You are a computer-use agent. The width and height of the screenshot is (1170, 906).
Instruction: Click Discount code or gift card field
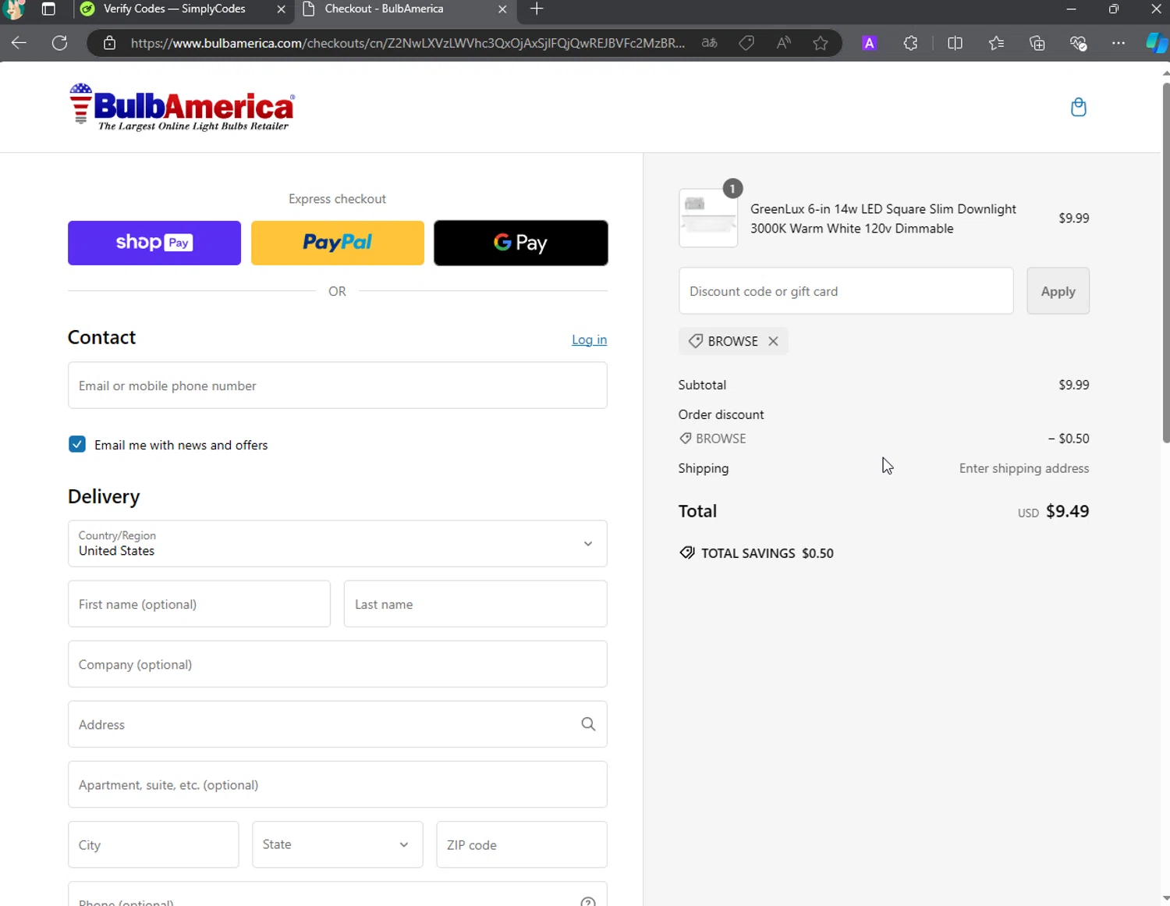(x=846, y=291)
